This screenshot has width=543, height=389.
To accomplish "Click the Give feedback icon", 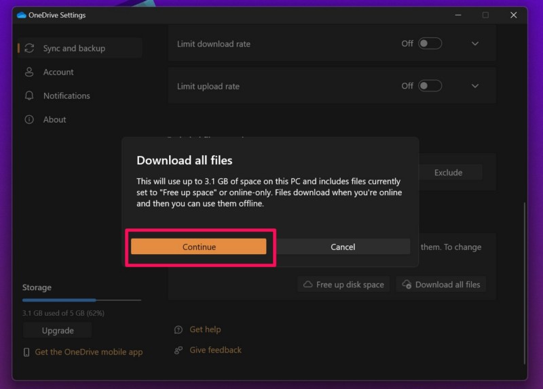I will pyautogui.click(x=179, y=350).
